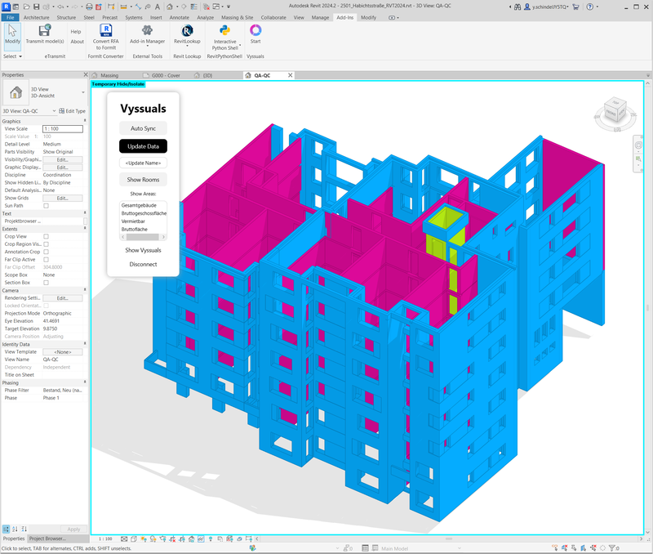Open the File menu
Viewport: 653px width, 554px height.
coord(10,17)
